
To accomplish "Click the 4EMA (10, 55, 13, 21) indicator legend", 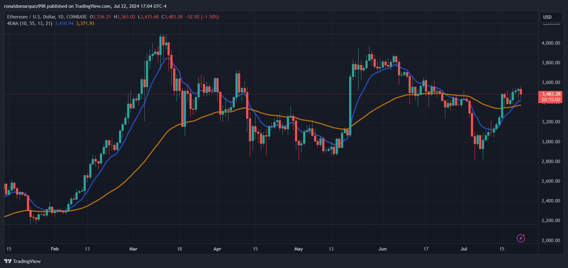I will tap(29, 23).
